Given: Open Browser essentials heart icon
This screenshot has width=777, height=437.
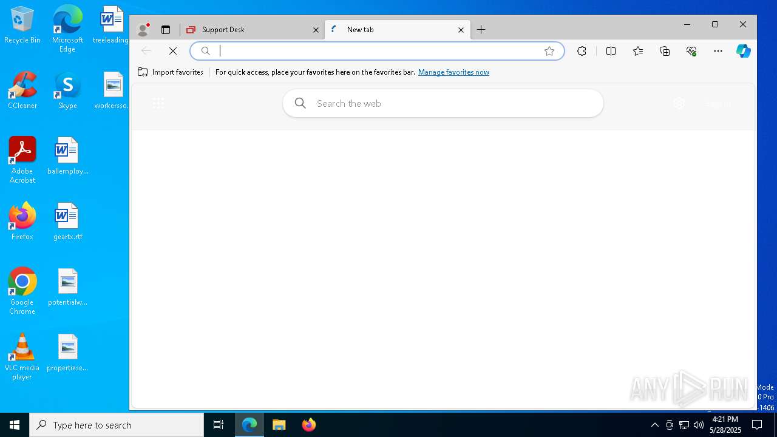Looking at the screenshot, I should [x=691, y=51].
